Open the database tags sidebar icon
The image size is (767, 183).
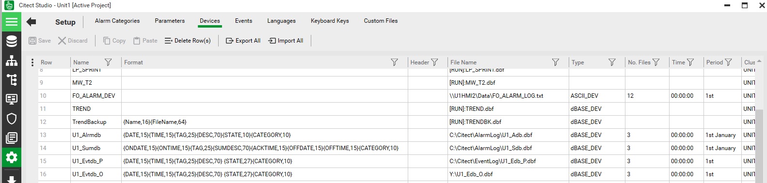click(x=12, y=41)
